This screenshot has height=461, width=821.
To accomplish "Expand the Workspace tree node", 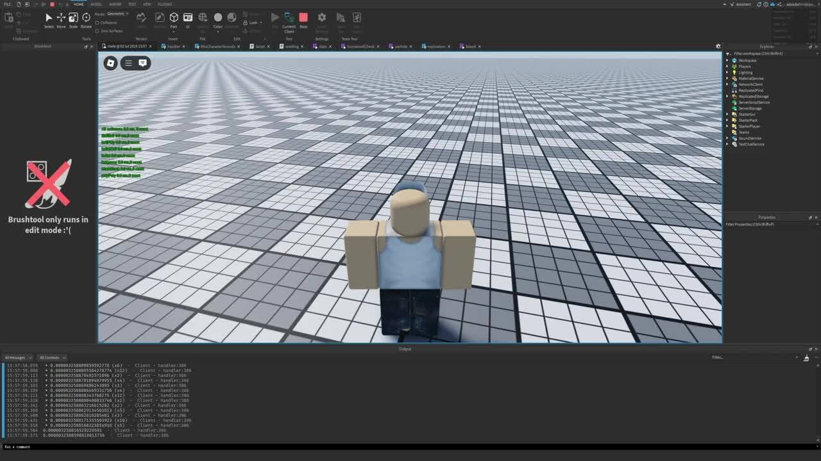I will tap(727, 60).
